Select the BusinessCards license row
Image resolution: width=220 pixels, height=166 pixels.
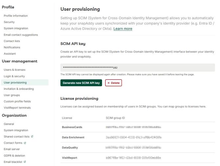[x=72, y=127]
